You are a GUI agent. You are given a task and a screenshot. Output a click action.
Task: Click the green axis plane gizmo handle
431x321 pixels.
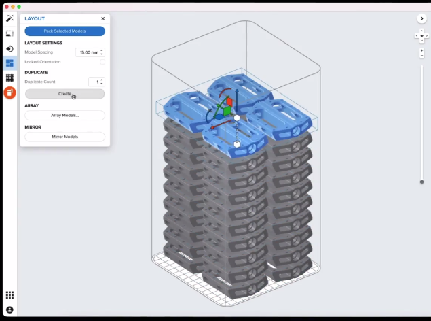[x=227, y=111]
